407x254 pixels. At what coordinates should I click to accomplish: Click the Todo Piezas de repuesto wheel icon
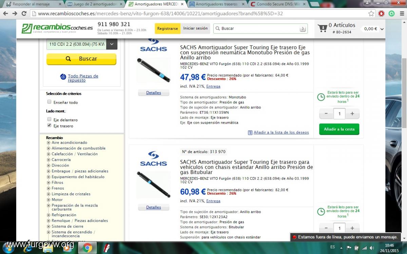63,77
